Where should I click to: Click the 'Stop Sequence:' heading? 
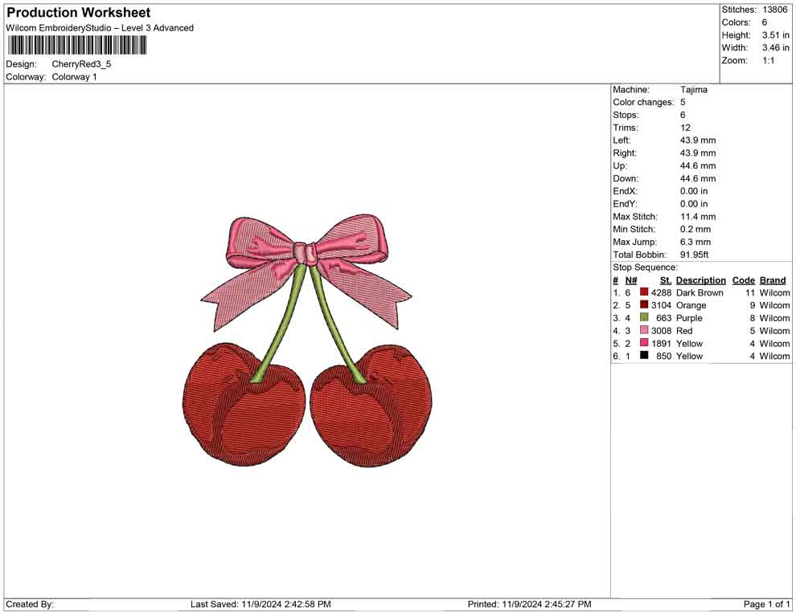[x=645, y=267]
